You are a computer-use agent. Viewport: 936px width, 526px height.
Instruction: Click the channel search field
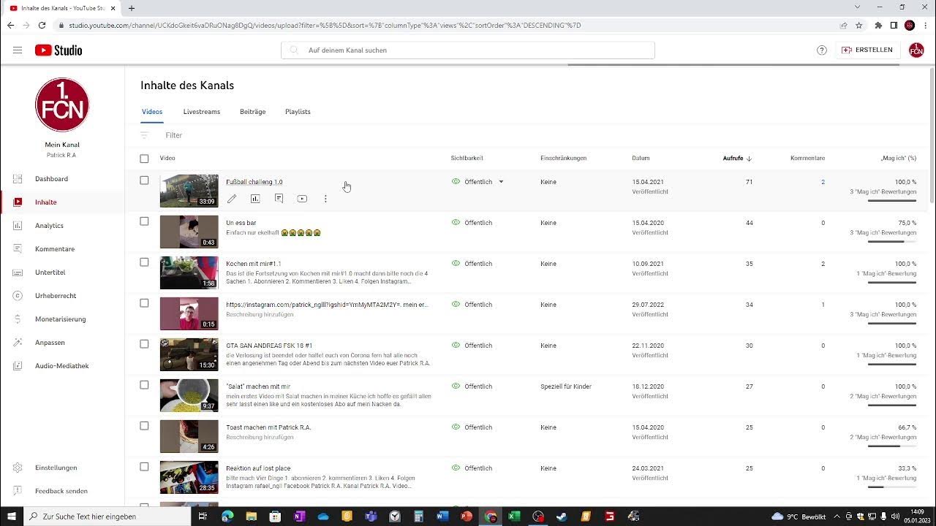[x=468, y=50]
